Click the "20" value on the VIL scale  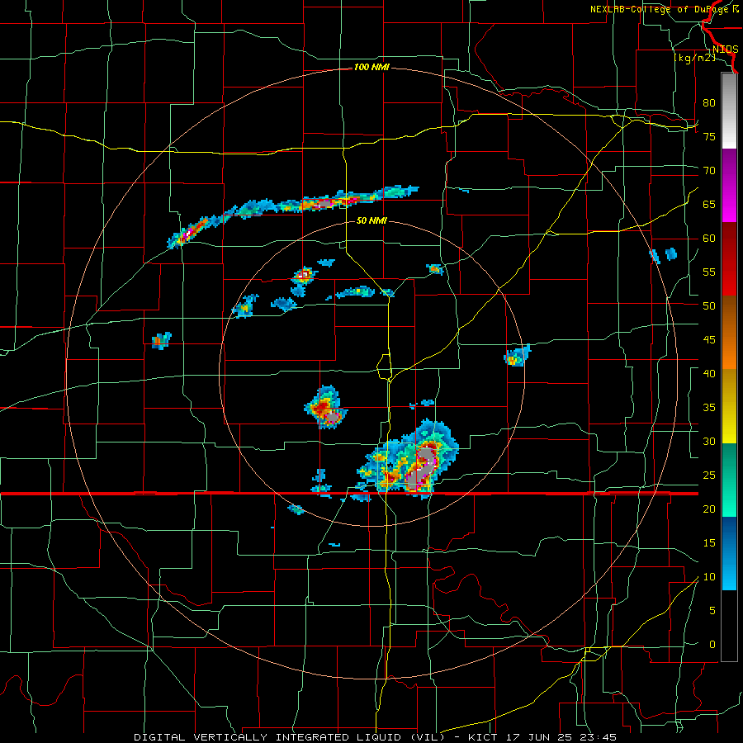[709, 509]
